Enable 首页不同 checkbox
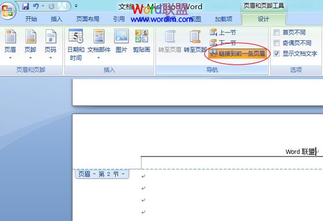 coord(276,32)
